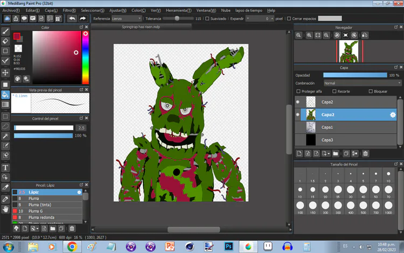
Task: Select the Magic Wand tool
Action: pyautogui.click(x=5, y=135)
